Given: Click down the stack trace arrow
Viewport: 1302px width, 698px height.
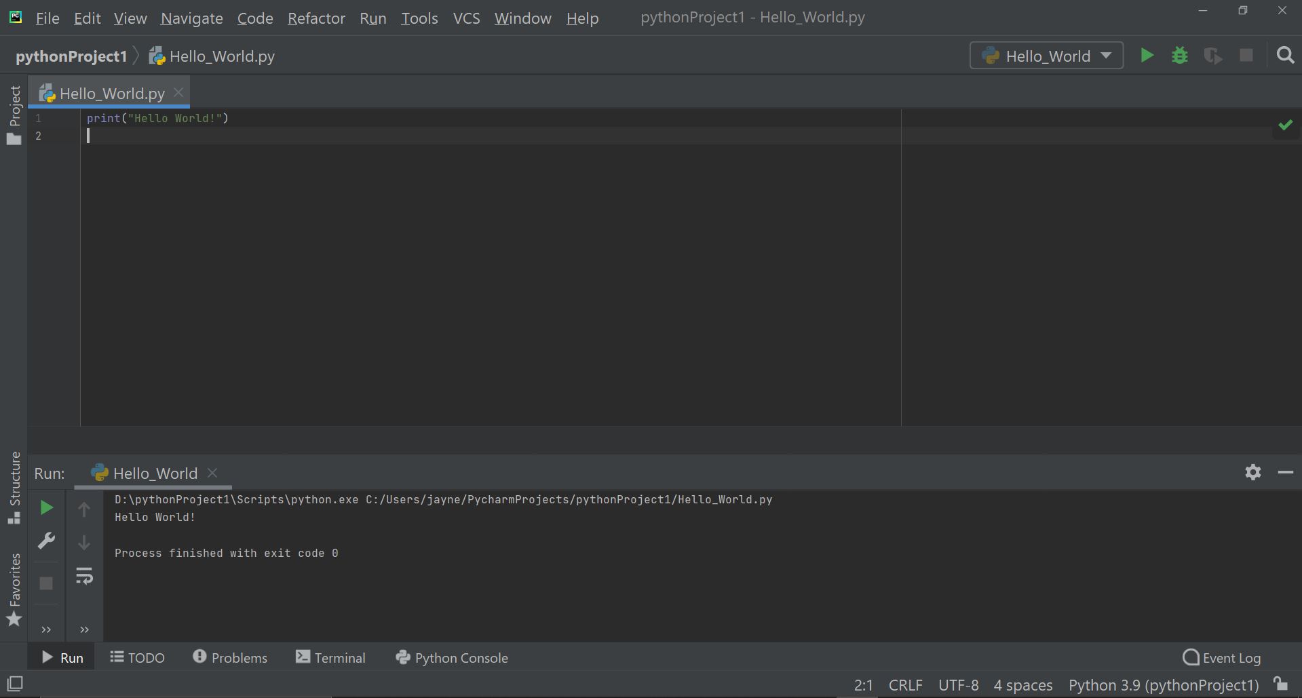Looking at the screenshot, I should [84, 543].
